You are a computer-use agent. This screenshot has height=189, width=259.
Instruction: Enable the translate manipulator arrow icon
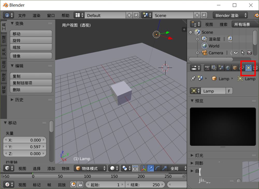(x=150, y=168)
